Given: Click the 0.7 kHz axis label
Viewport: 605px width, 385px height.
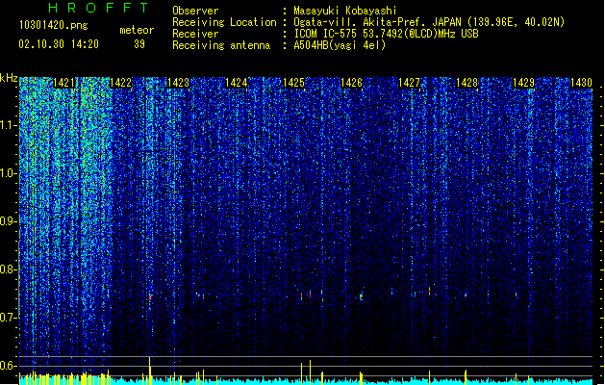Looking at the screenshot, I should pyautogui.click(x=8, y=318).
